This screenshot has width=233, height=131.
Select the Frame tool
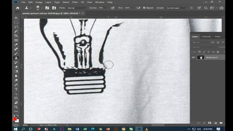(x=16, y=40)
